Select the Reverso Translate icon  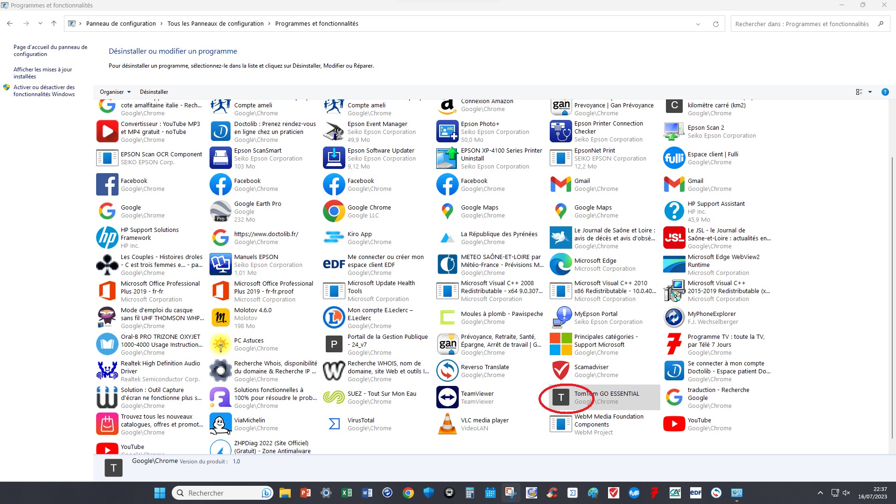[x=448, y=371]
